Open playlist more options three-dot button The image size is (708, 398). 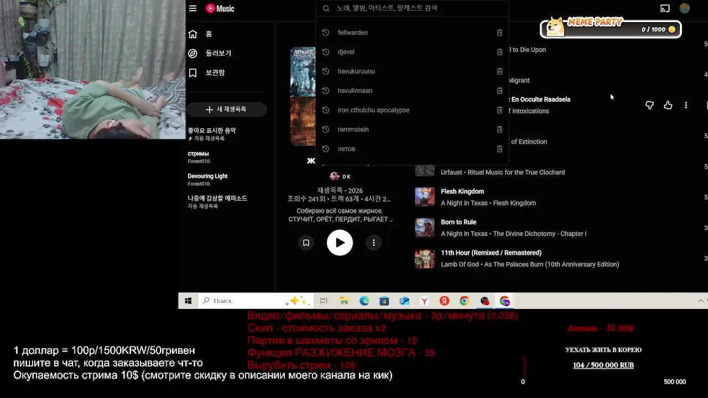coord(374,243)
